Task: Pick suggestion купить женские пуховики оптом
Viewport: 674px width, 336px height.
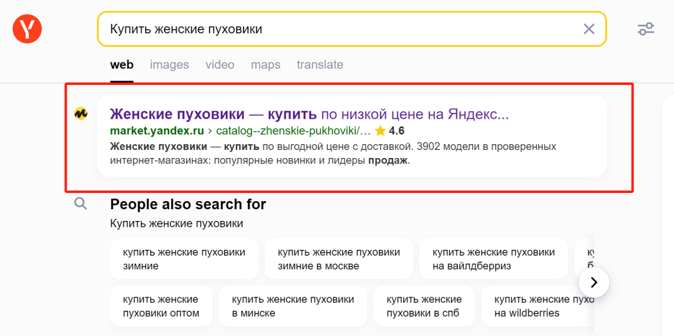Action: [161, 306]
